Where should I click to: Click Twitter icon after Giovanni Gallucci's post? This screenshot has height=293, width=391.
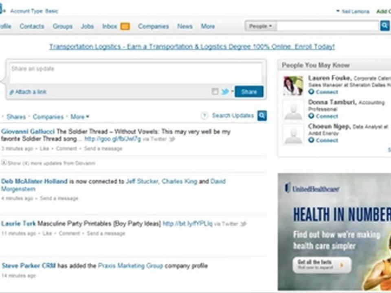pos(172,139)
